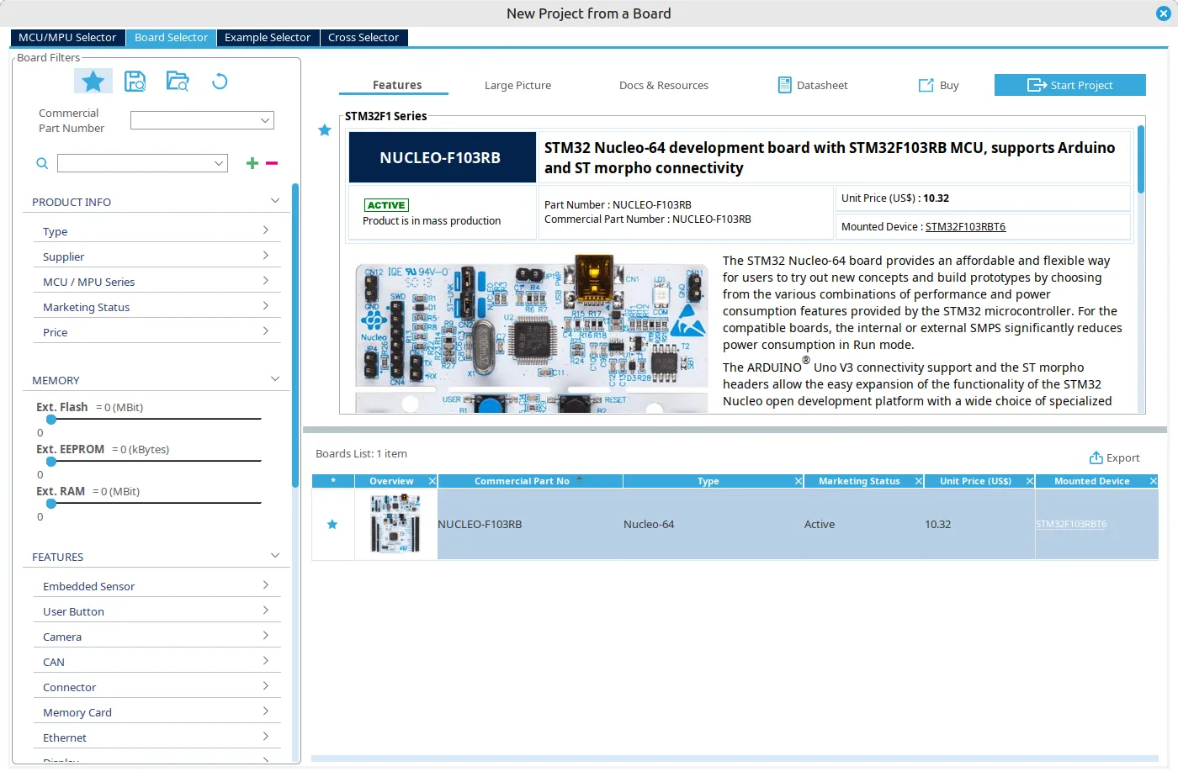
Task: Click the Export icon above boards list
Action: coord(1096,457)
